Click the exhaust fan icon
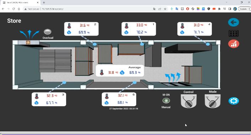The image size is (251, 135). pos(28,42)
